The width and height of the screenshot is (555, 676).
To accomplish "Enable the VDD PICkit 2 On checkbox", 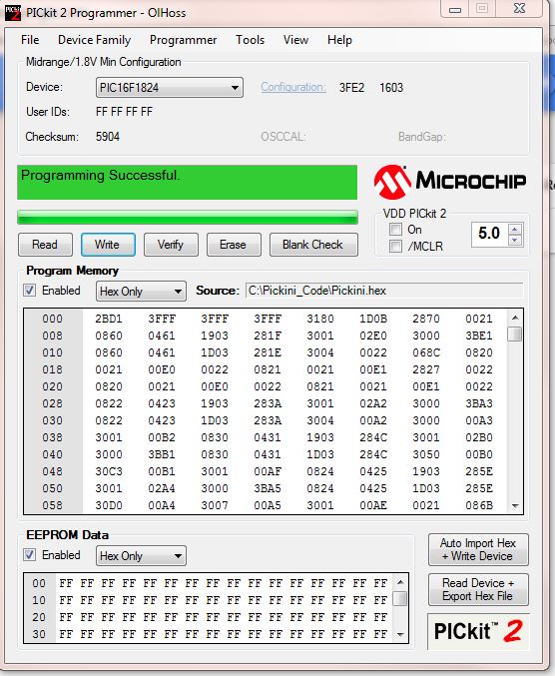I will coord(395,230).
